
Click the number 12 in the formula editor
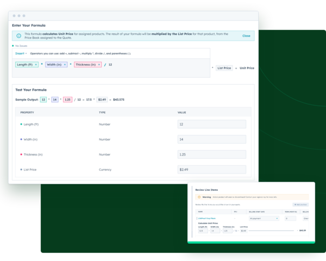click(x=110, y=65)
